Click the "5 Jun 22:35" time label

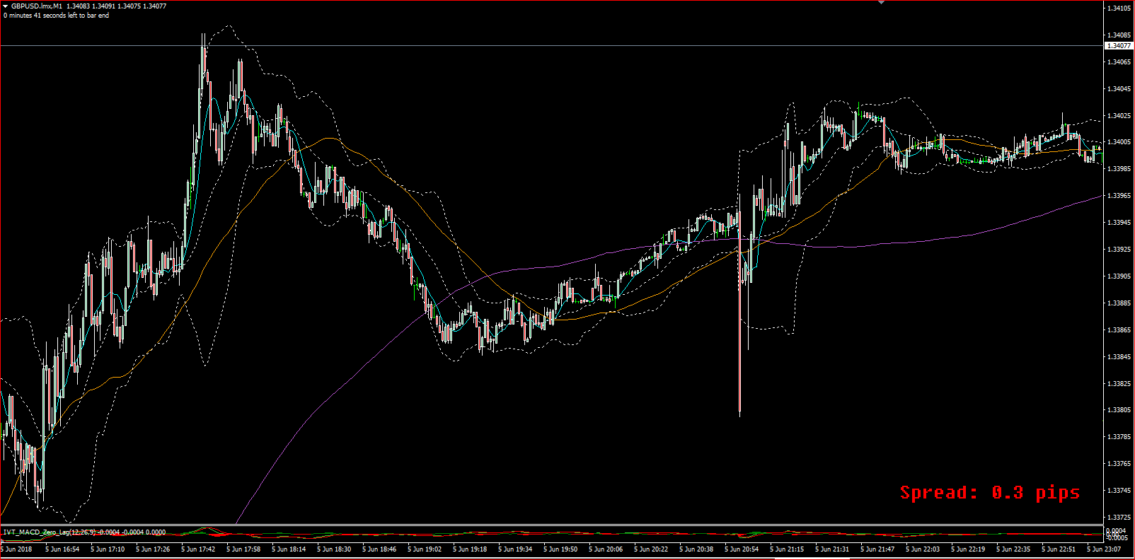point(1013,549)
